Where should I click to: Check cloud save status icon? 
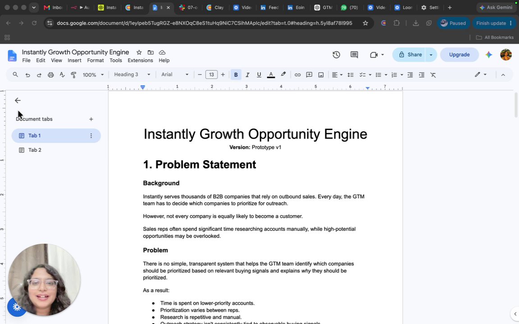[x=162, y=52]
